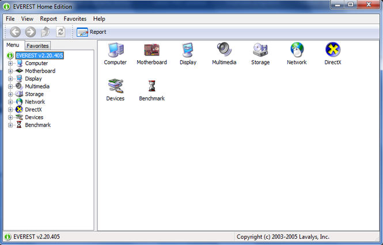Open the Report menu
Image resolution: width=383 pixels, height=245 pixels.
point(48,19)
